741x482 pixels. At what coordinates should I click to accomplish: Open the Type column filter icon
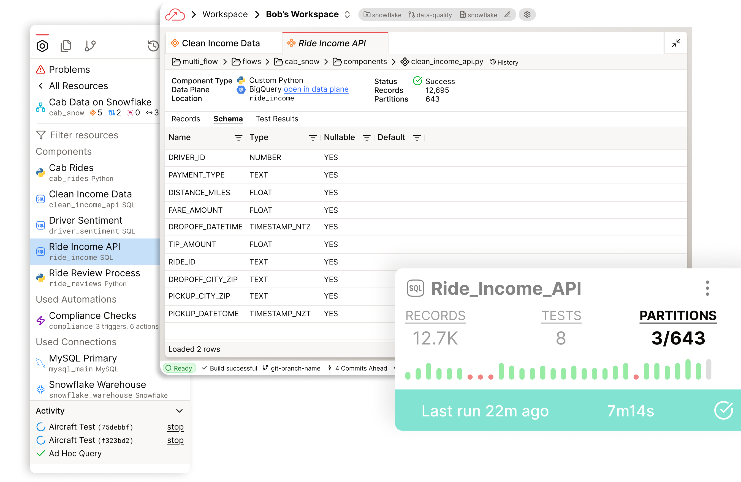pos(313,138)
